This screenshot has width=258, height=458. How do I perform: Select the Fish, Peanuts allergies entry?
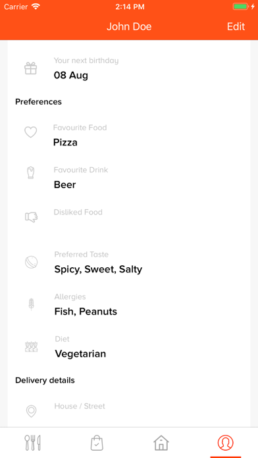point(86,311)
